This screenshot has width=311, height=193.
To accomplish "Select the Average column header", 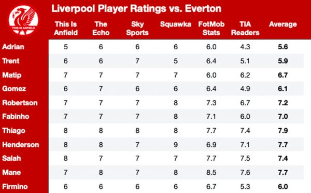I will (x=283, y=24).
